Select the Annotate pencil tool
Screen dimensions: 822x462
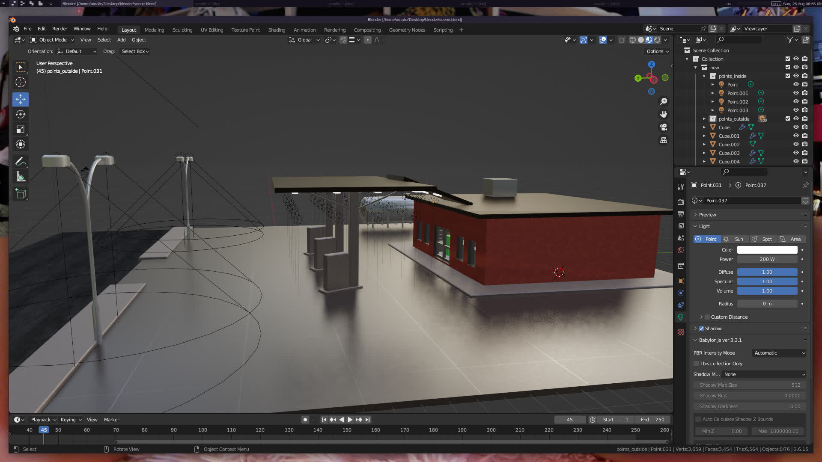tap(21, 162)
